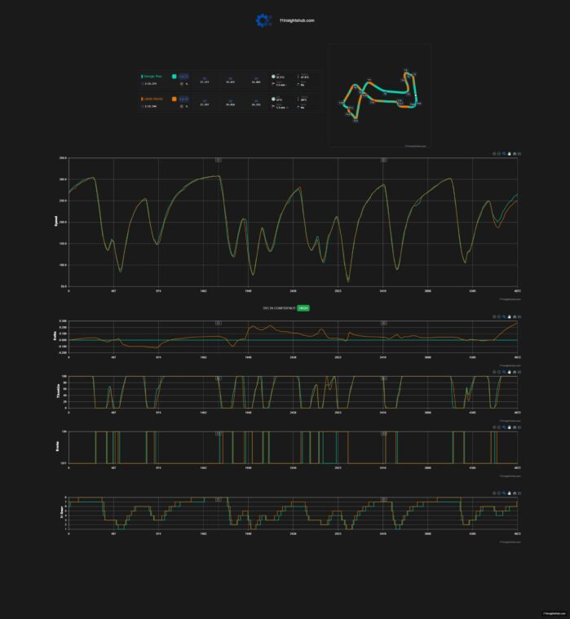Reset zoom on the Brake chart
This screenshot has height=619, width=570.
coord(515,427)
